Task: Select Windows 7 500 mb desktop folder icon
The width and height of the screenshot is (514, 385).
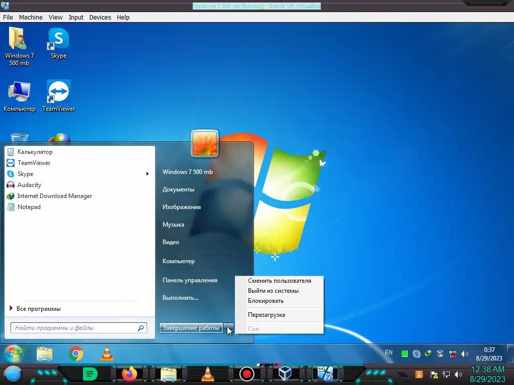Action: tap(20, 47)
